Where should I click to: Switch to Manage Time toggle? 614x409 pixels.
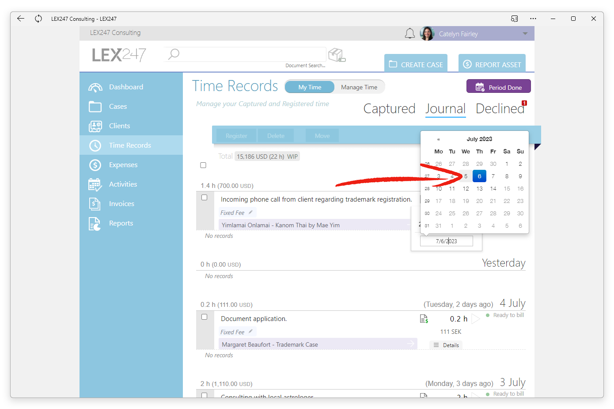click(x=359, y=87)
